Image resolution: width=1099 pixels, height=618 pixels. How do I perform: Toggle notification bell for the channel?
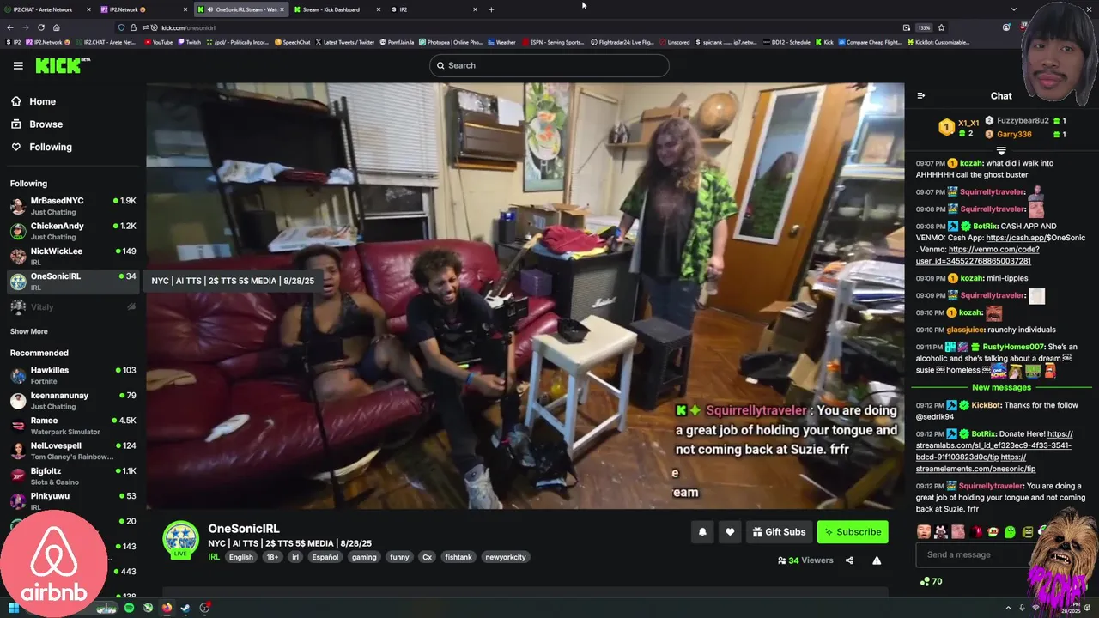click(x=702, y=532)
